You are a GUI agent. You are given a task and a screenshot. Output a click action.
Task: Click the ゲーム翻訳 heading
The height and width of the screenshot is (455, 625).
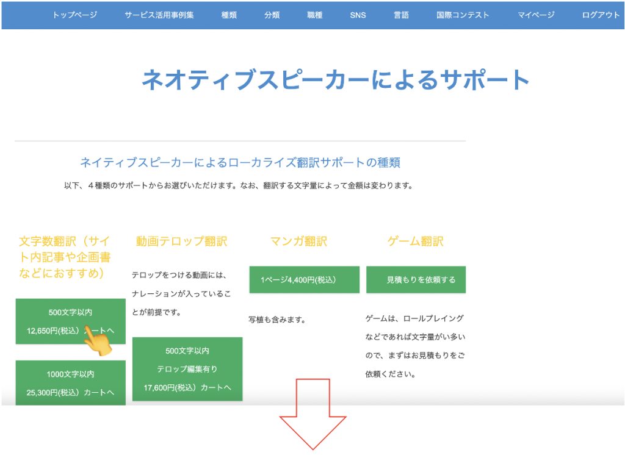(x=416, y=242)
